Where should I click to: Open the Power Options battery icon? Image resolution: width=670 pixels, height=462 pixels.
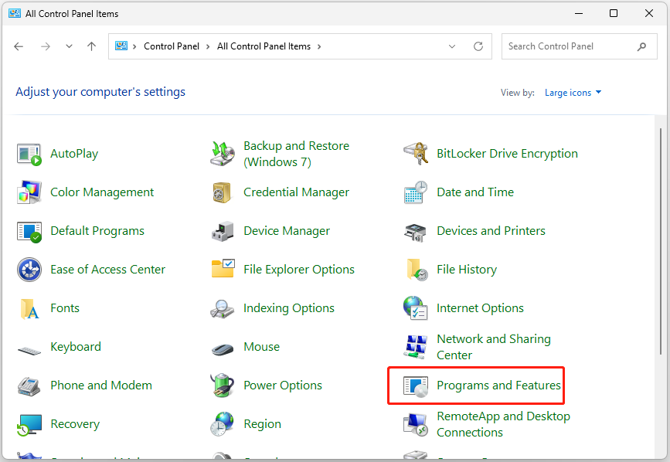click(223, 386)
